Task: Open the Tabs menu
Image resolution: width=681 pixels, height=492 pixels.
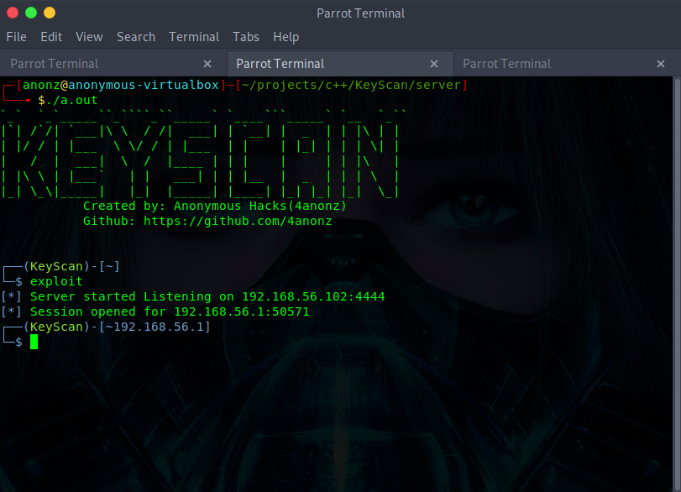Action: coord(246,37)
